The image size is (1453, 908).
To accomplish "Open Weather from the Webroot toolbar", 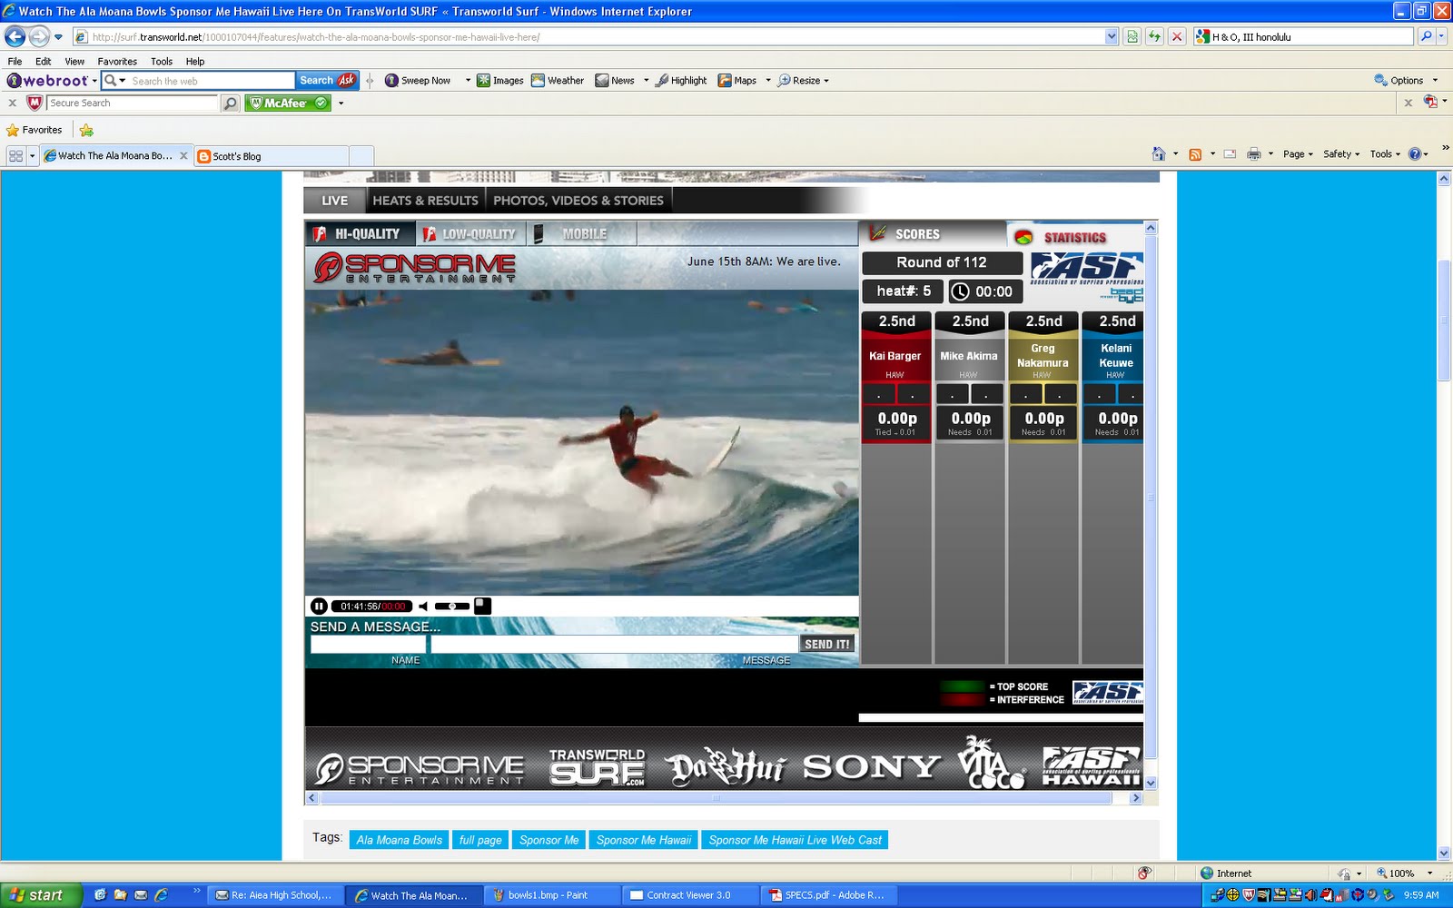I will click(x=558, y=80).
